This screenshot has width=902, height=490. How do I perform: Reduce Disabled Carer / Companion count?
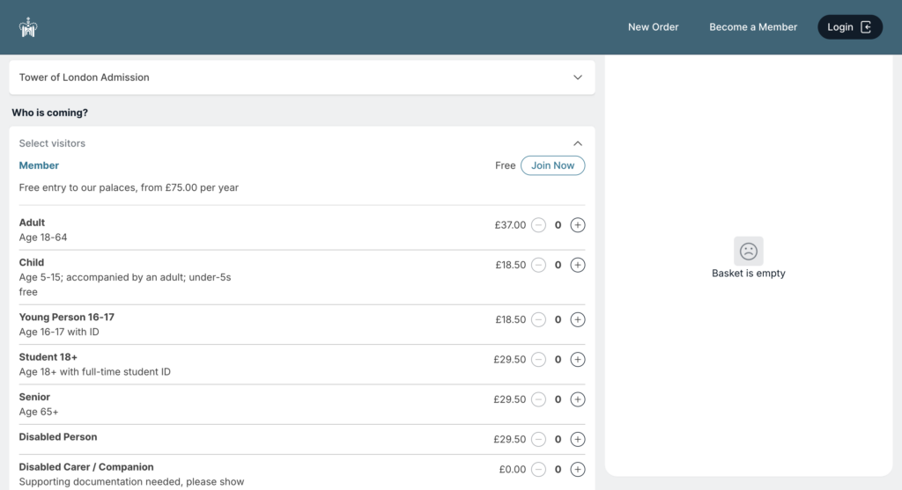pos(538,469)
